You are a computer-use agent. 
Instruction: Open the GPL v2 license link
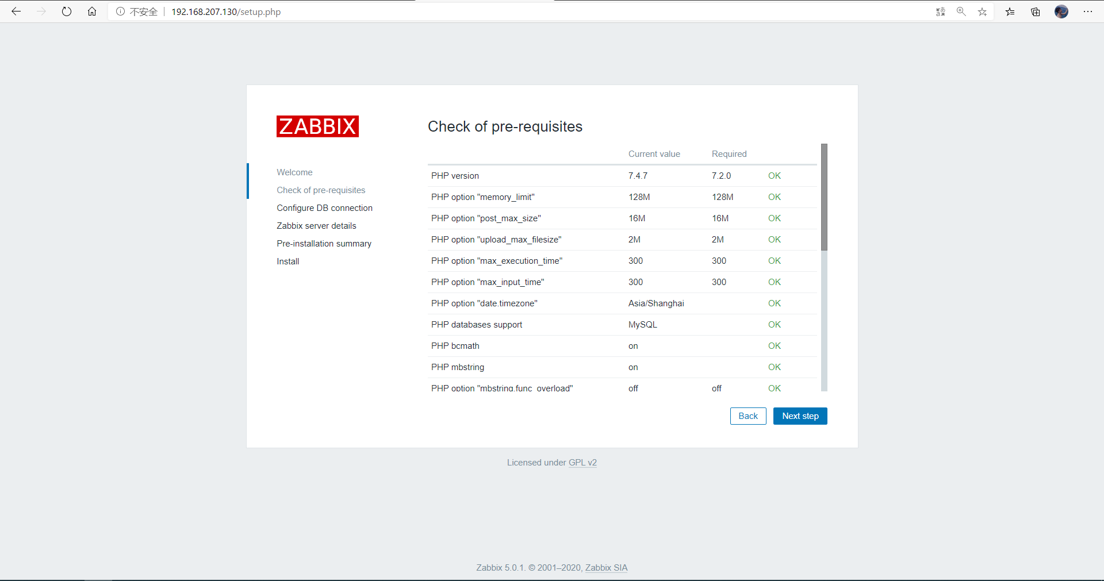(x=582, y=463)
